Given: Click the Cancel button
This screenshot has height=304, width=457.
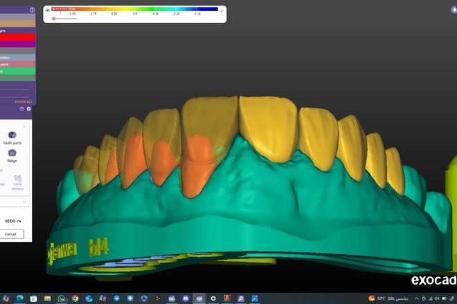Looking at the screenshot, I should tap(10, 234).
